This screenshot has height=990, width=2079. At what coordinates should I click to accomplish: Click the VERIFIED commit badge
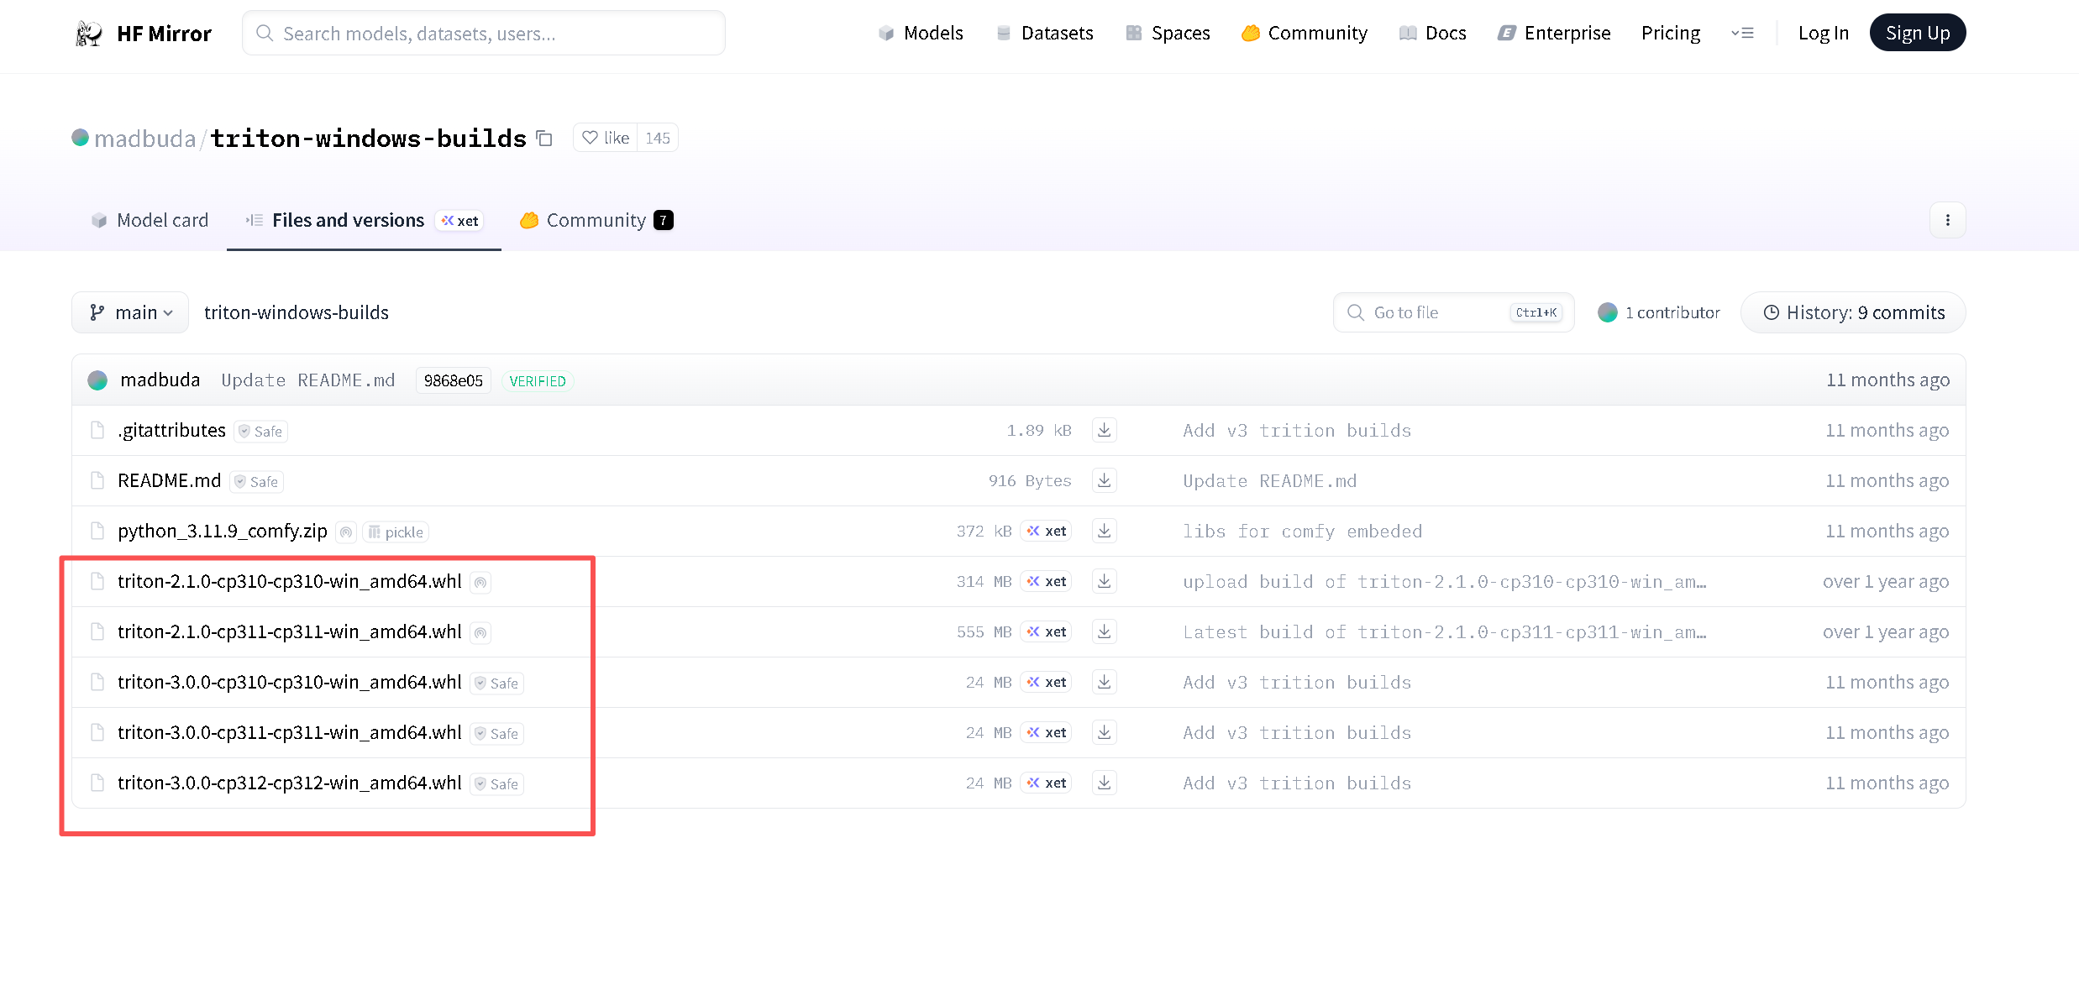pos(538,380)
